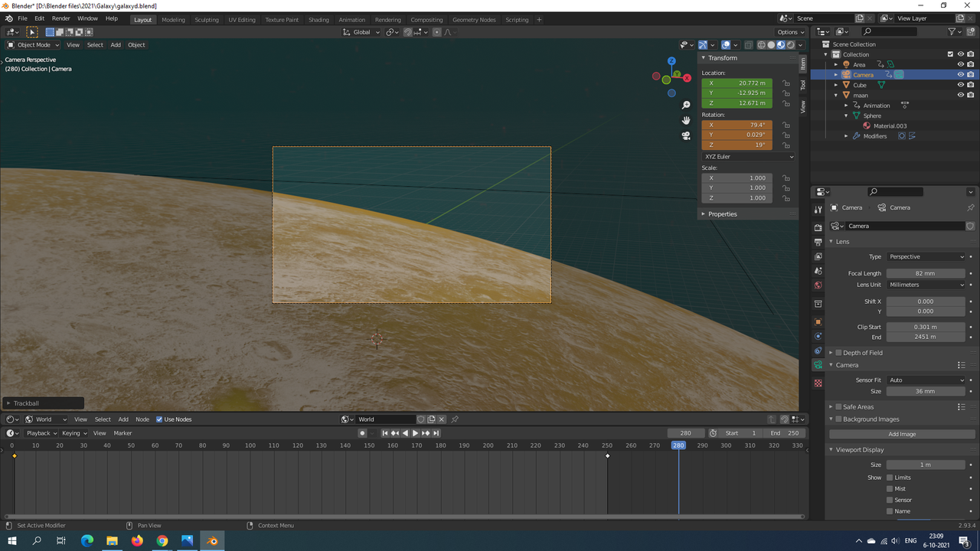Uncheck the Use Nodes checkbox

(159, 419)
